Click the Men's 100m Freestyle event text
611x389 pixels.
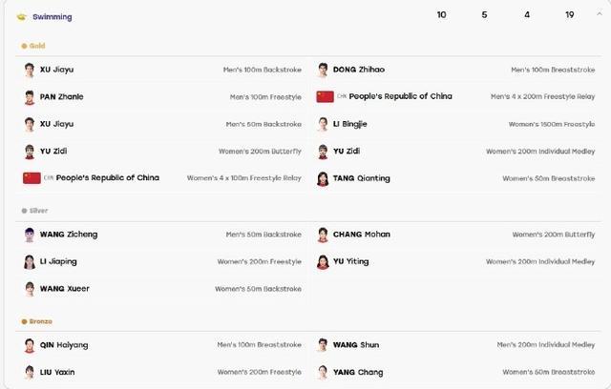coord(265,97)
